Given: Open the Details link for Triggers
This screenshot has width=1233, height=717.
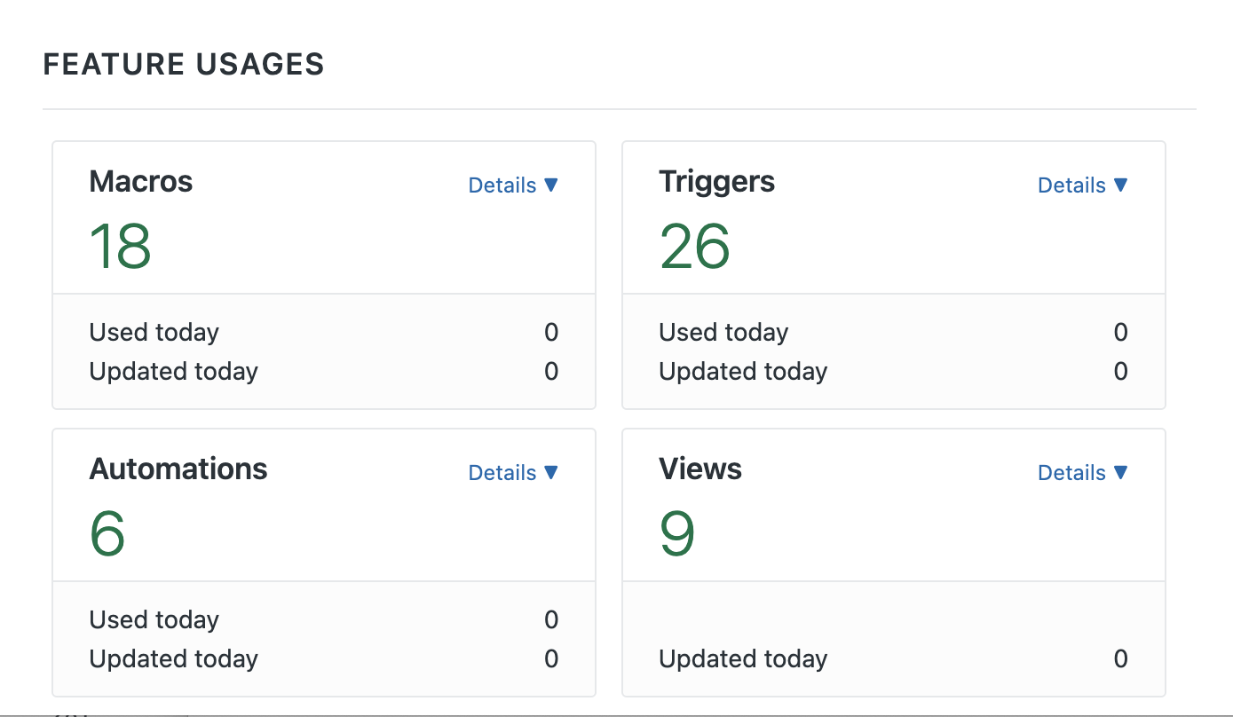Looking at the screenshot, I should click(x=1071, y=185).
